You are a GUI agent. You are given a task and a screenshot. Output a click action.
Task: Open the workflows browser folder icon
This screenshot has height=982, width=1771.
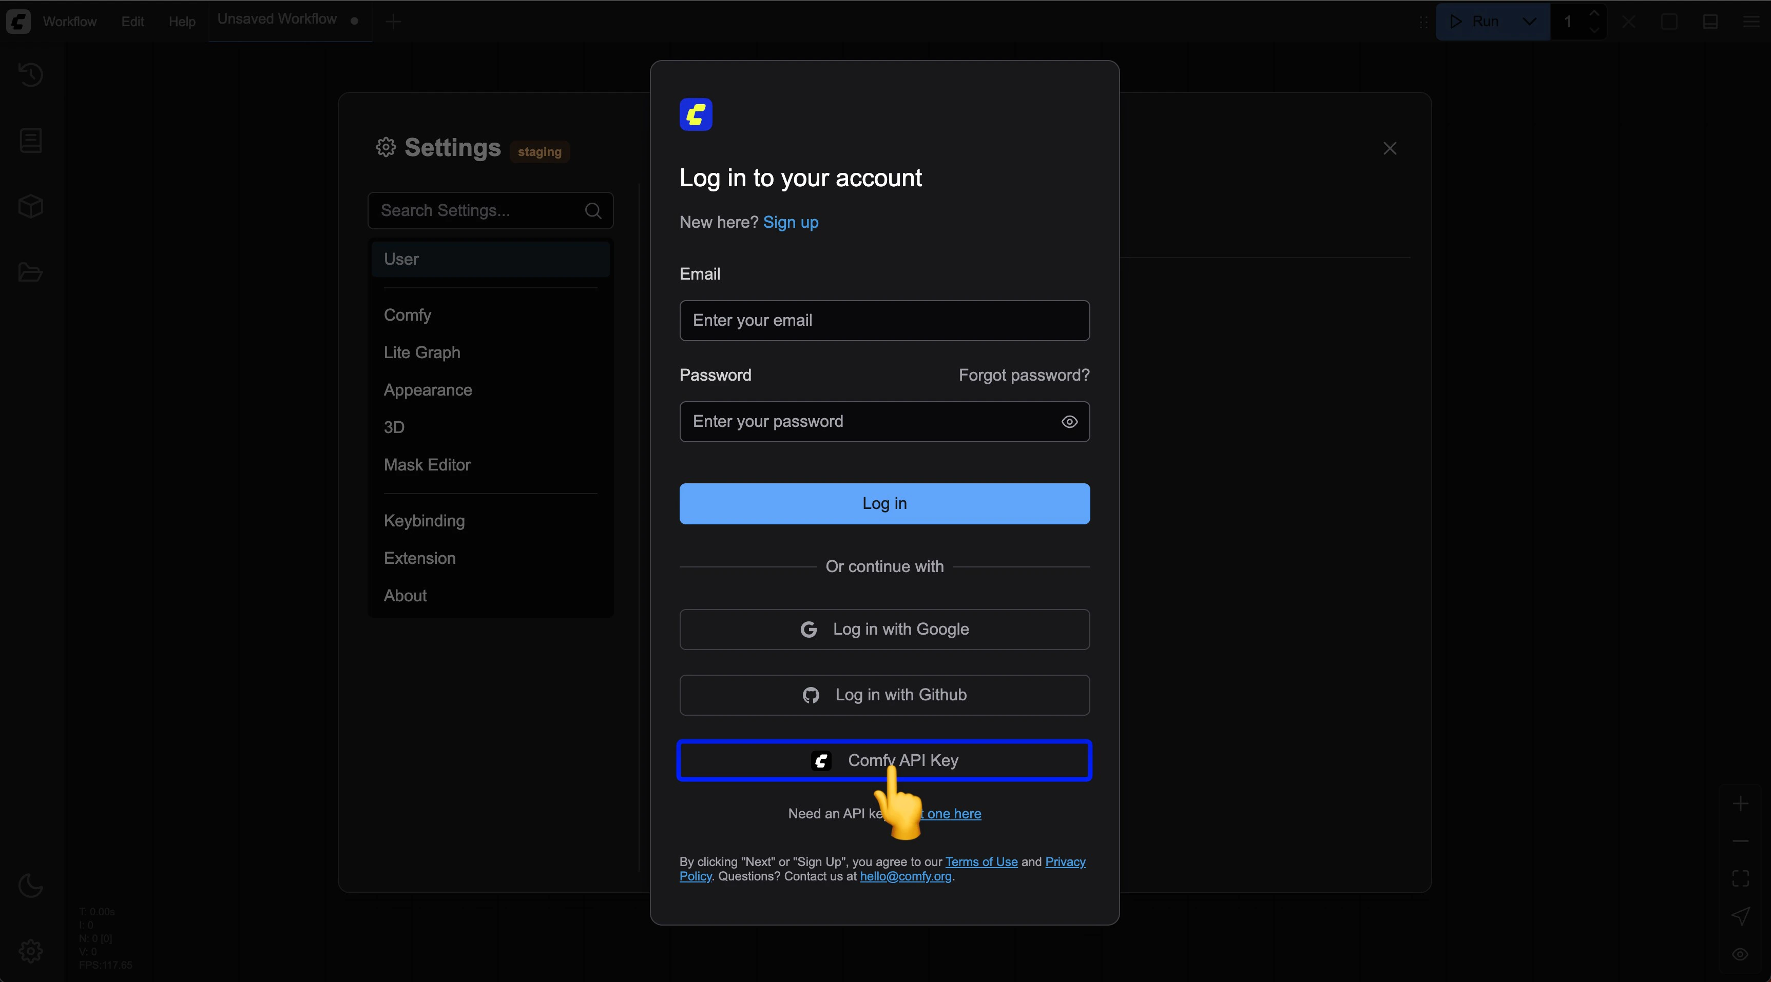click(x=30, y=273)
